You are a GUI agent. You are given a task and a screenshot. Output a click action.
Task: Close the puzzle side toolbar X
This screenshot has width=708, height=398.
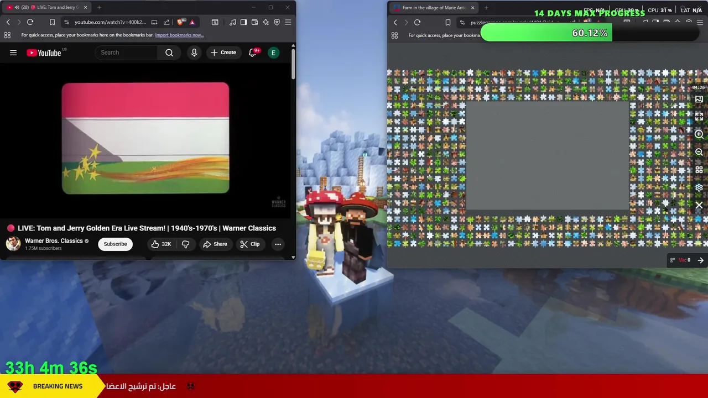tap(699, 205)
